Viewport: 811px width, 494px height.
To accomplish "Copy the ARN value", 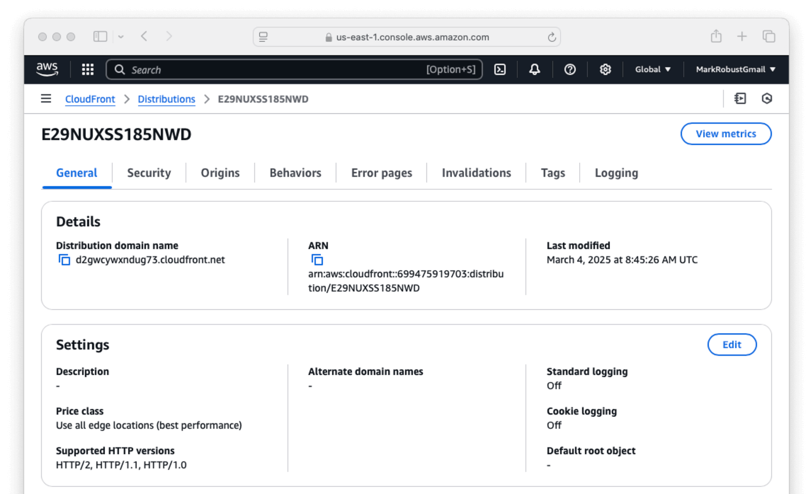I will coord(317,260).
